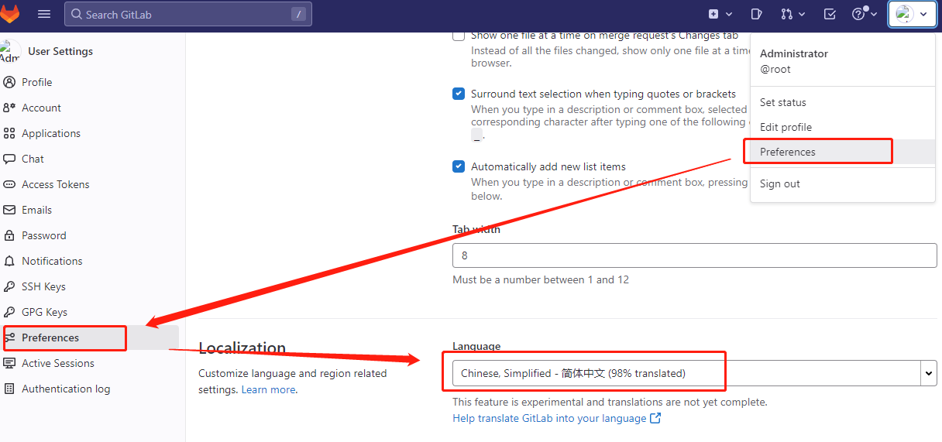Click the Account icon in sidebar
942x442 pixels.
[9, 108]
